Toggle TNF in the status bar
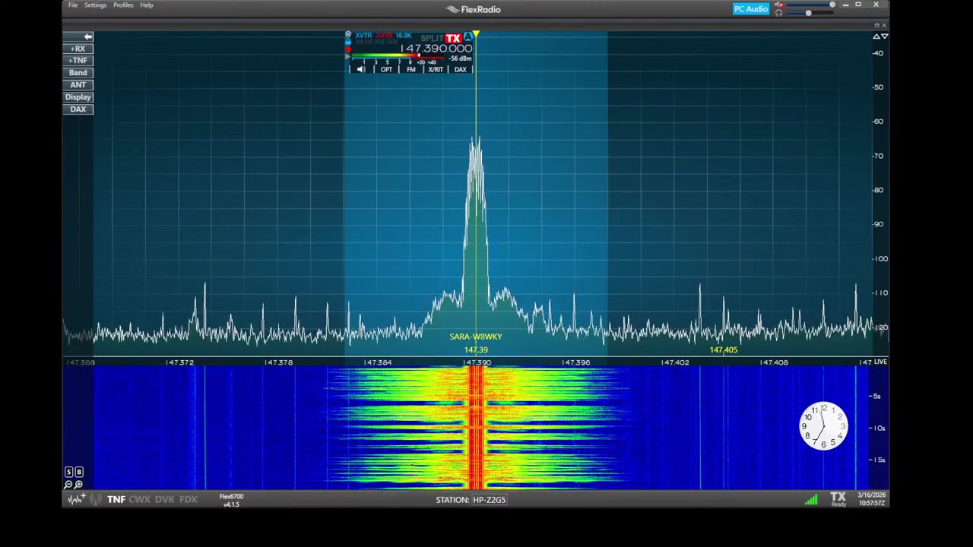The height and width of the screenshot is (547, 973). (x=116, y=499)
